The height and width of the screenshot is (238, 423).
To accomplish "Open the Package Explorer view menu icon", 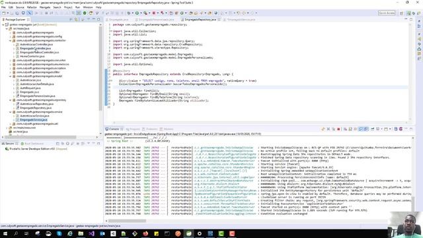I will coord(88,19).
